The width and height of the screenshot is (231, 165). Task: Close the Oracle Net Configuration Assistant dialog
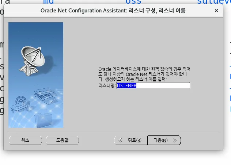(x=216, y=11)
